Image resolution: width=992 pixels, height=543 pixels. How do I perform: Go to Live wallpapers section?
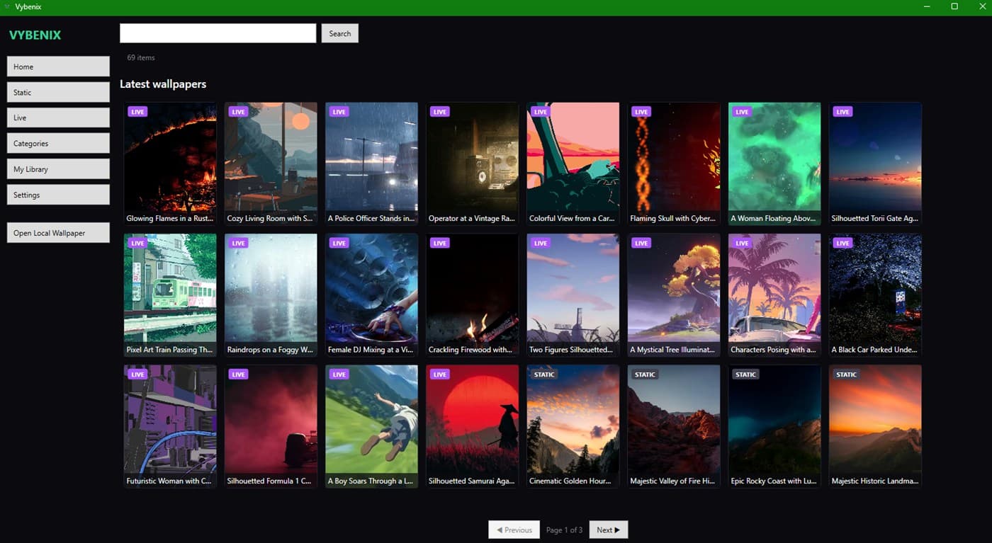(58, 118)
